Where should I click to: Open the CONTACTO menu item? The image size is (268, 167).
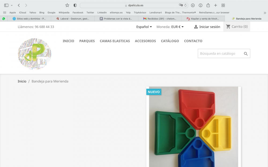193,41
